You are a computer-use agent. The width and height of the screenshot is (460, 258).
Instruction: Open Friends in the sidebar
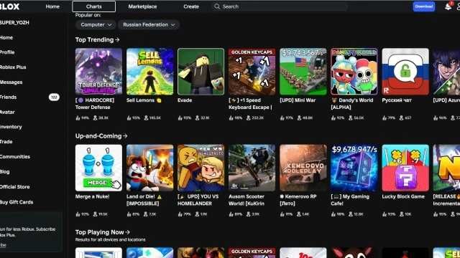tap(8, 97)
